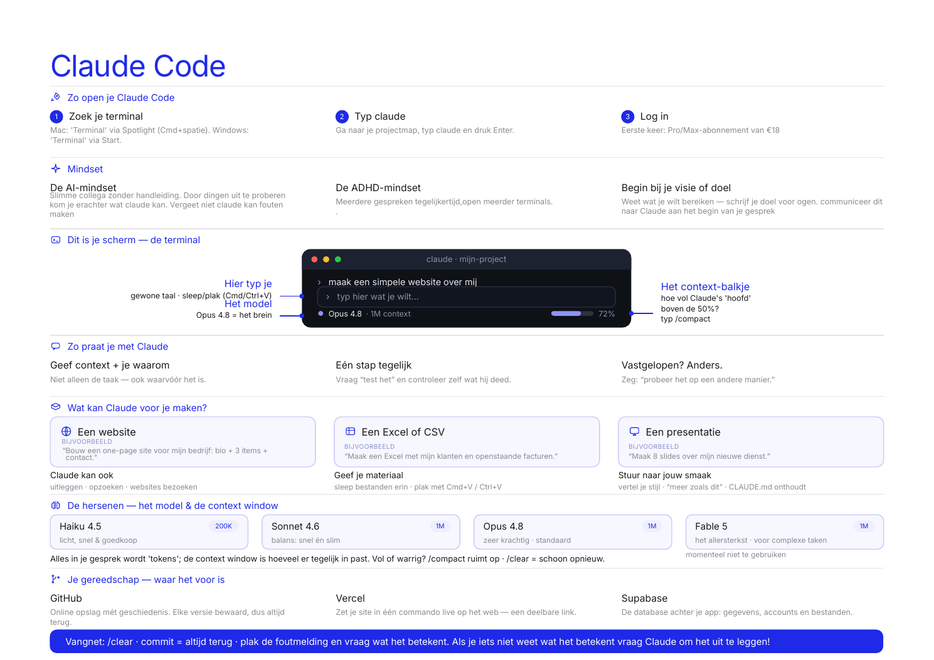Click the status dot before Opus 4.8 in the terminal
The image size is (934, 660).
pos(321,313)
